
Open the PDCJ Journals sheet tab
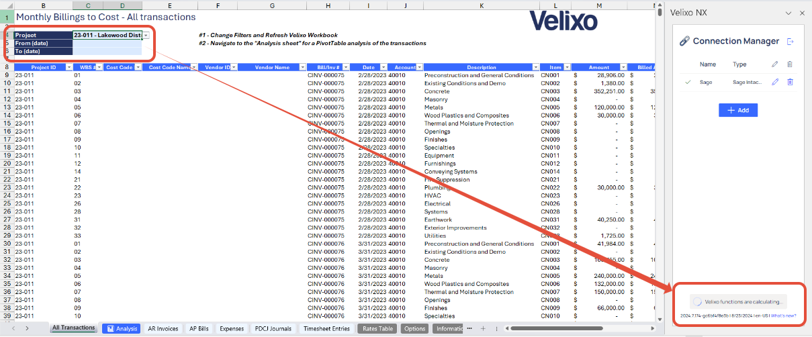pyautogui.click(x=273, y=329)
